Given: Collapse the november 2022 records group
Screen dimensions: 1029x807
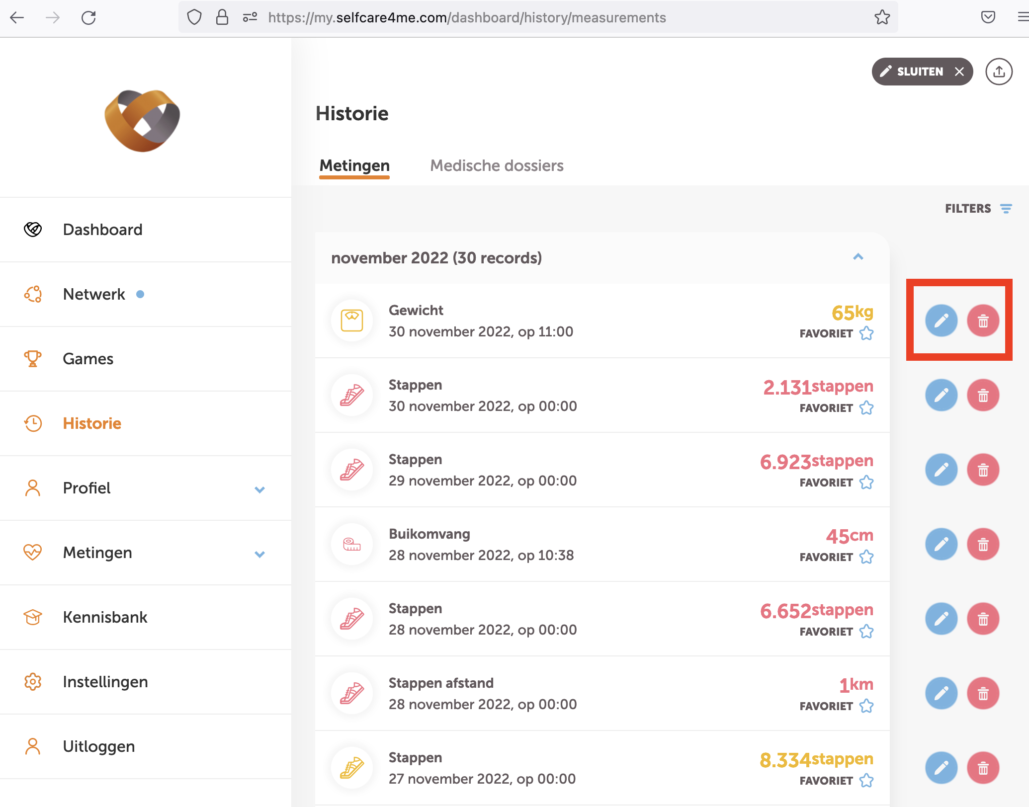Looking at the screenshot, I should tap(858, 257).
